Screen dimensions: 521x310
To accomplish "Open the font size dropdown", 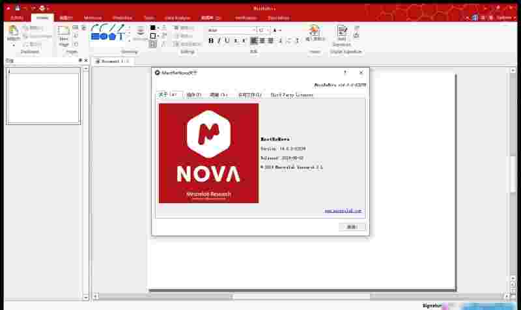I will (268, 30).
